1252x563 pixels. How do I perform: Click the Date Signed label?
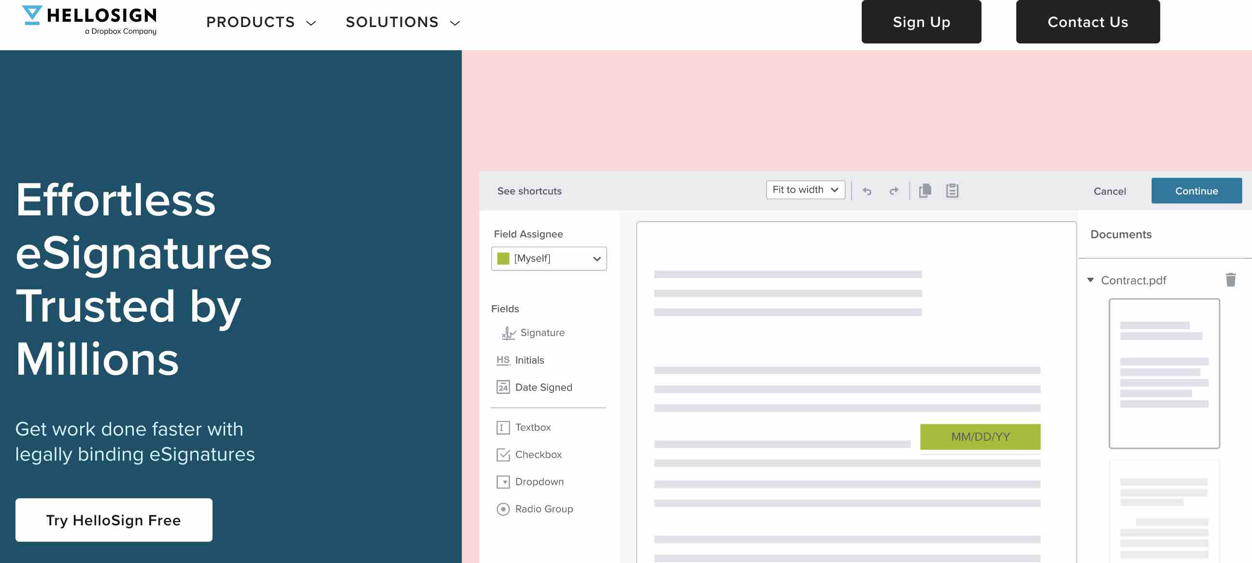(543, 387)
